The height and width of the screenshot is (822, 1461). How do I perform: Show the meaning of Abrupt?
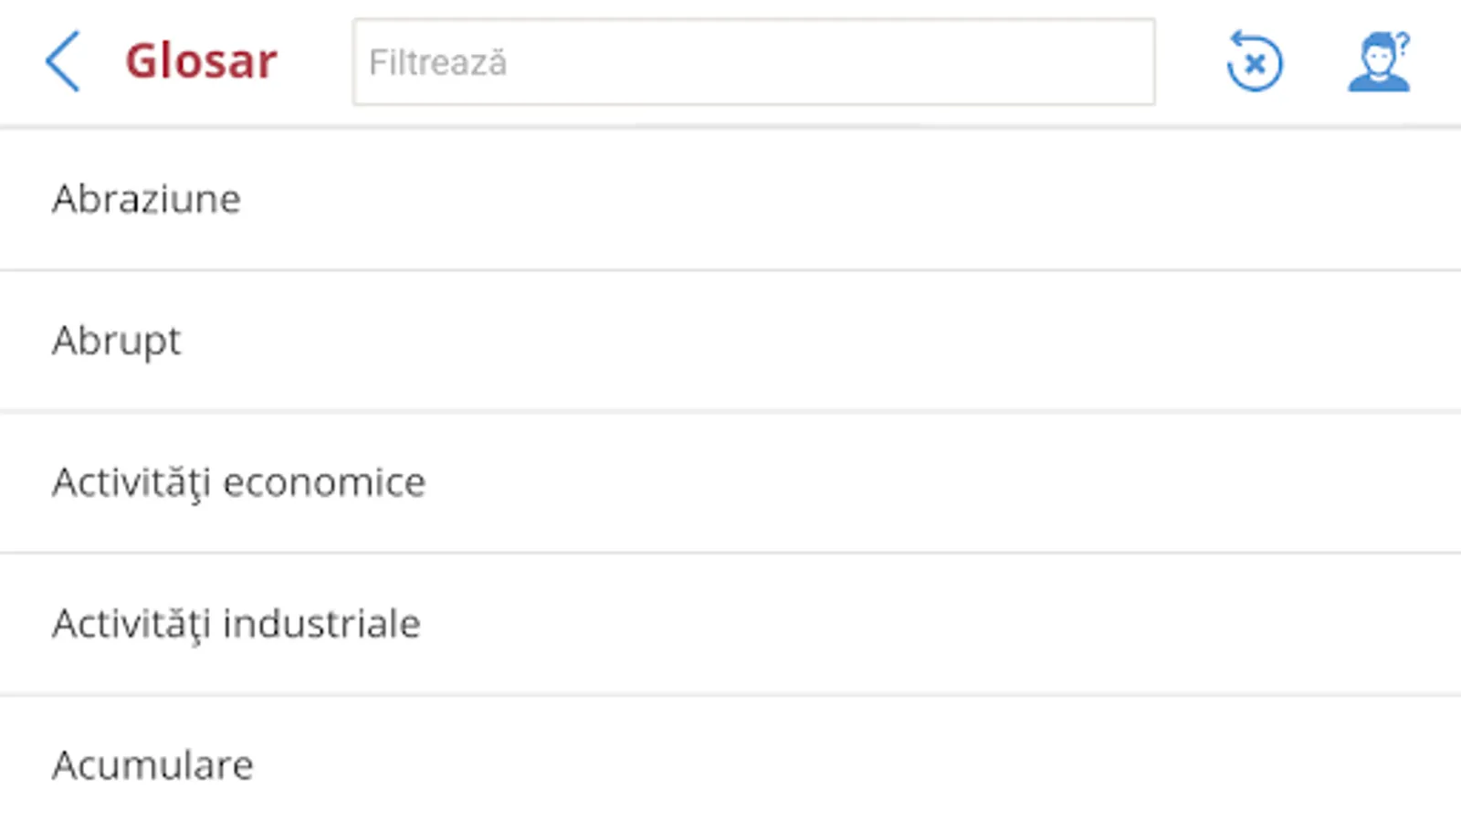[x=730, y=341]
